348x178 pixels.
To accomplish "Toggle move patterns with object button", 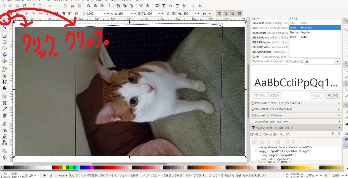I will (x=239, y=14).
